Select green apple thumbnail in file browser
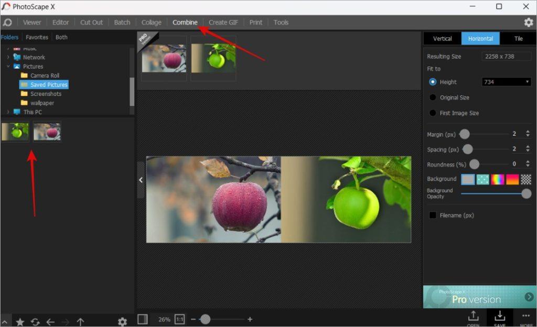 [15, 132]
